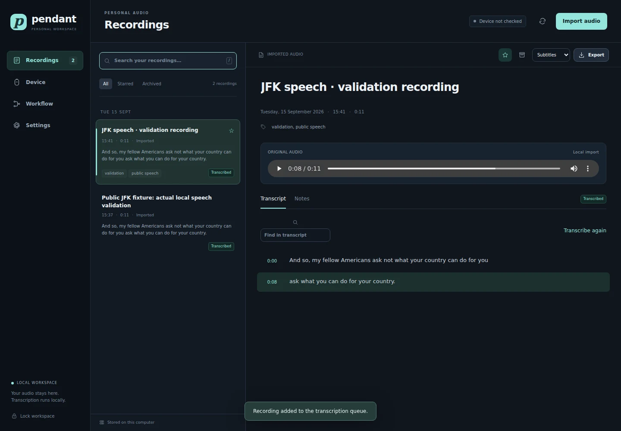Click the magnifier icon above Find in transcript
Image resolution: width=621 pixels, height=431 pixels.
tap(295, 222)
